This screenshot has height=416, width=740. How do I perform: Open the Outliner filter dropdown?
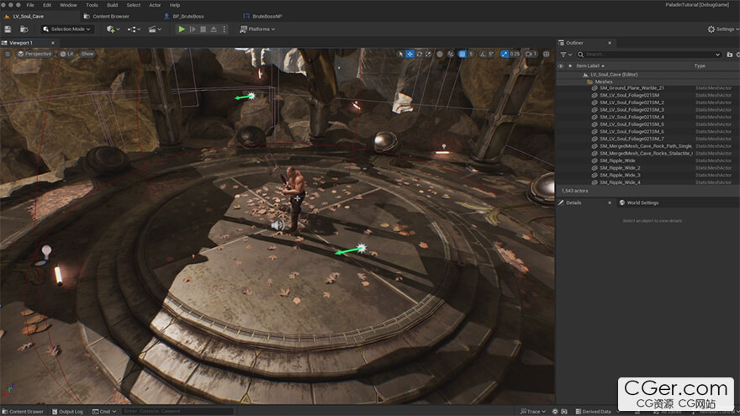coord(565,55)
